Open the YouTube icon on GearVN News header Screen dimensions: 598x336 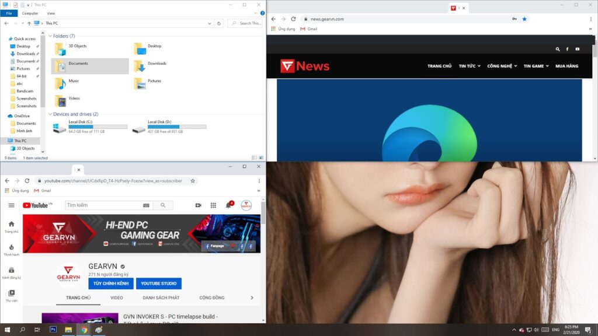click(578, 49)
